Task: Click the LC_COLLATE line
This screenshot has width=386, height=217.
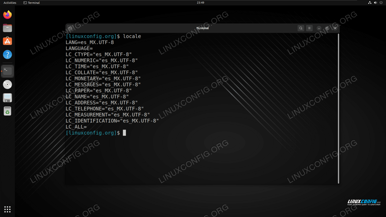Action: pos(102,73)
